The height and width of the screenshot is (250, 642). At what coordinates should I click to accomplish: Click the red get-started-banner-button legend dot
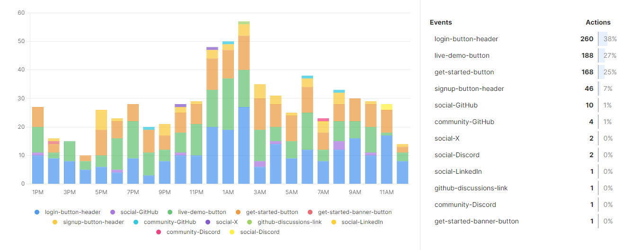pos(310,212)
